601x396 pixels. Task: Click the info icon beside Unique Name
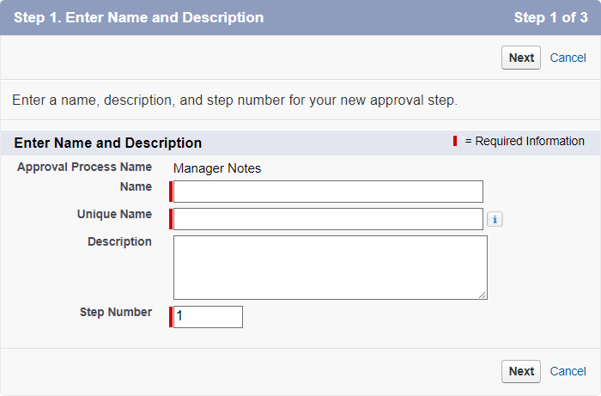[495, 219]
